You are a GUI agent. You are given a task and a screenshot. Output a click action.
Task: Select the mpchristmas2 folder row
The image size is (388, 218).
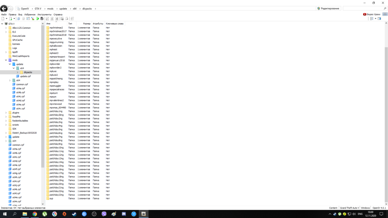(85, 28)
